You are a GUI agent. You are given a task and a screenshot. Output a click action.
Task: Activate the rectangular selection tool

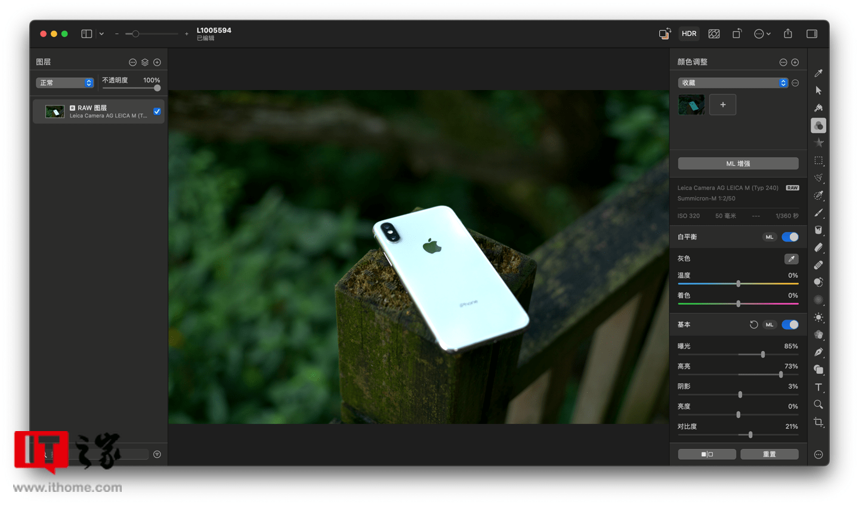818,160
